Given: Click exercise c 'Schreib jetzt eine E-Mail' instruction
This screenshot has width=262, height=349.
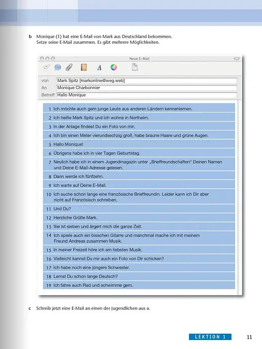Looking at the screenshot, I should 93,308.
